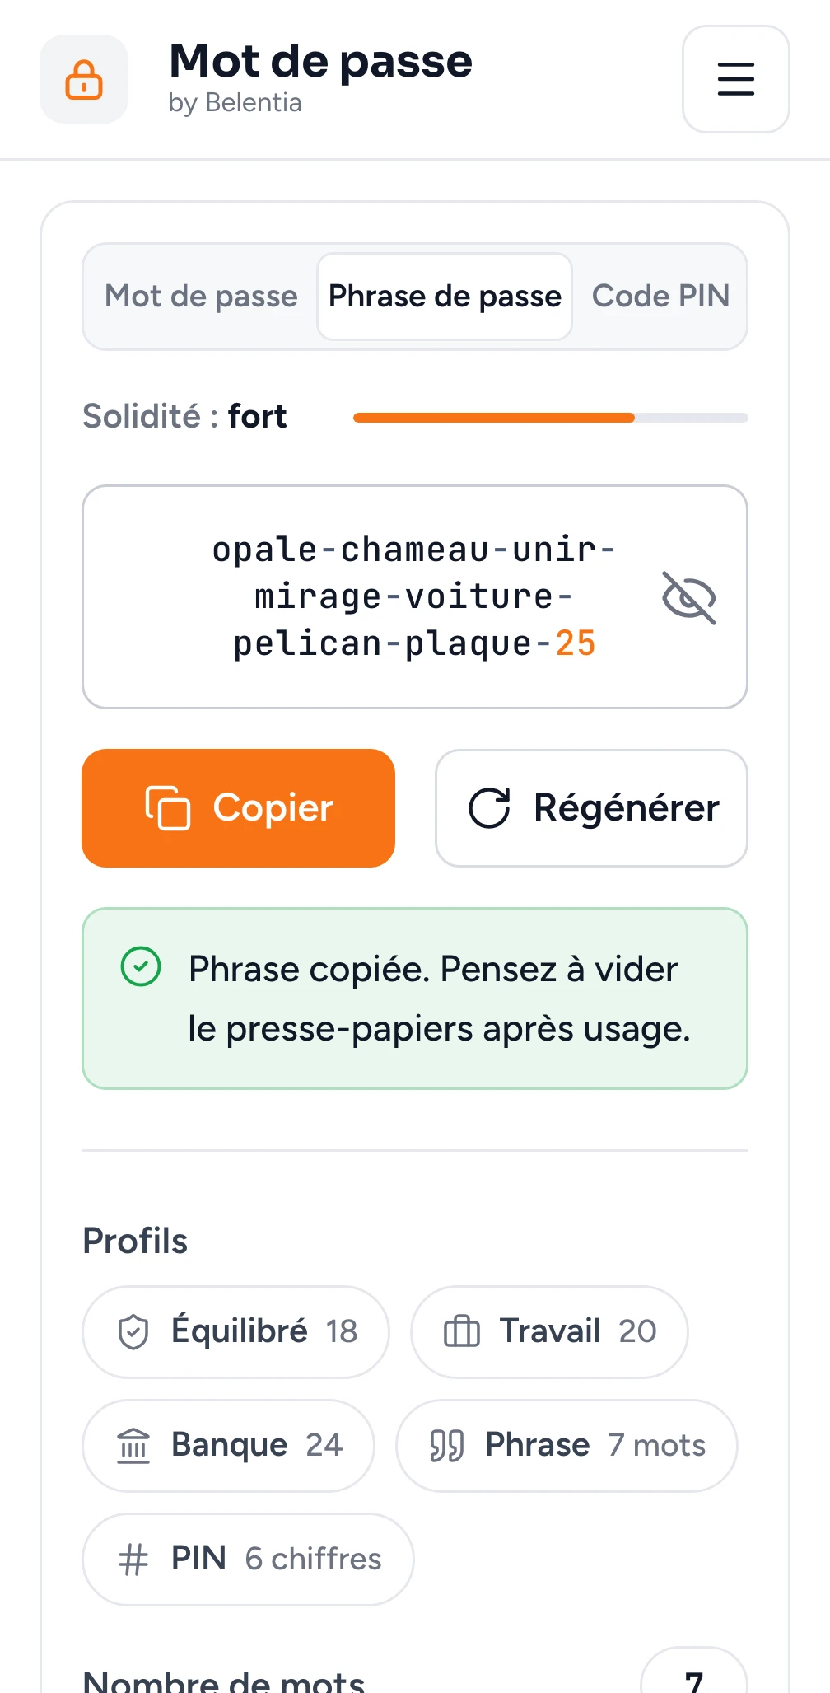
Task: Toggle passphrase visibility with the eye icon
Action: [689, 597]
